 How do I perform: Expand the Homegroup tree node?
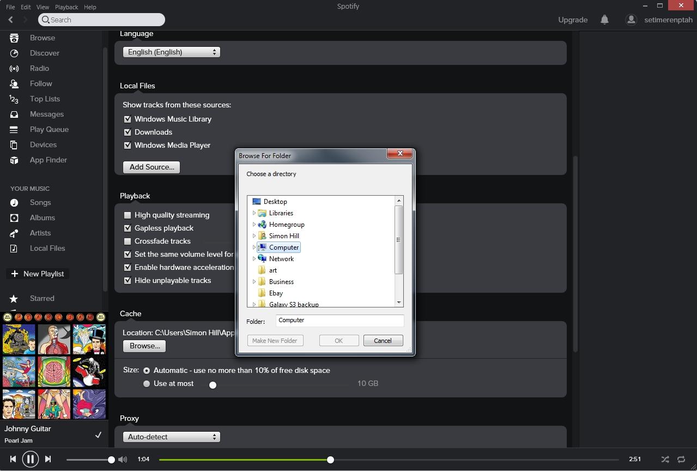click(x=254, y=225)
